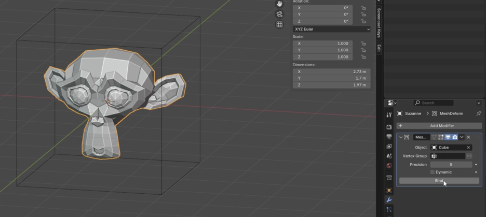
Task: Toggle Scale Y lock
Action: 363,50
